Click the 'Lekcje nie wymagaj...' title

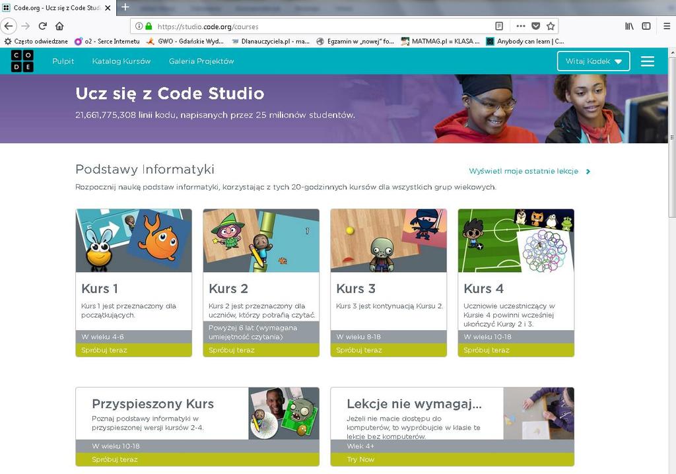click(x=415, y=404)
